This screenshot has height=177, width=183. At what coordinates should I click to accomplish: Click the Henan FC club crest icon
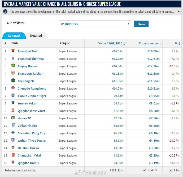point(13,118)
